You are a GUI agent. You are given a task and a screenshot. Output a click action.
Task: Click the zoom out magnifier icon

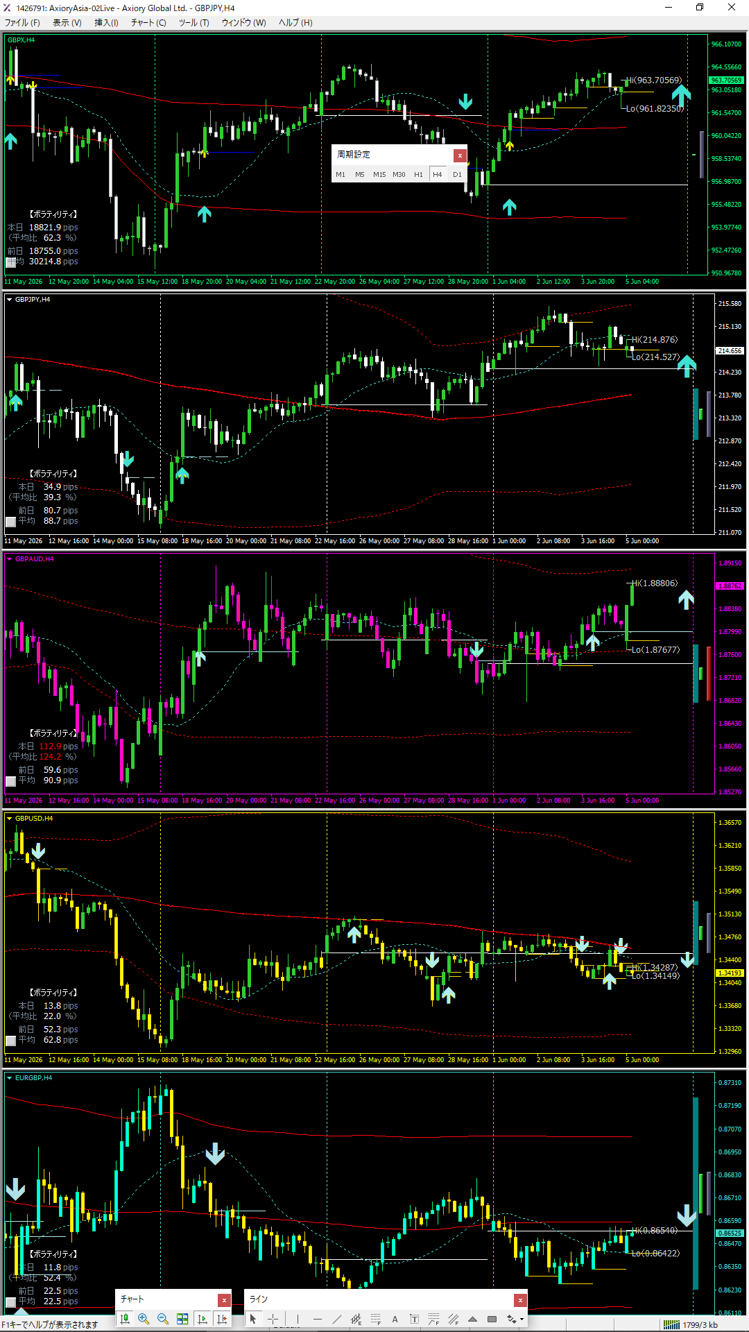coord(163,1319)
